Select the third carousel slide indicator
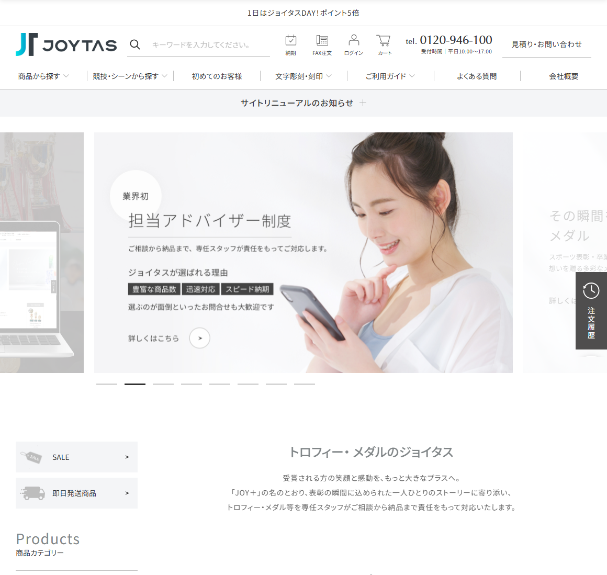607x575 pixels. [x=163, y=384]
